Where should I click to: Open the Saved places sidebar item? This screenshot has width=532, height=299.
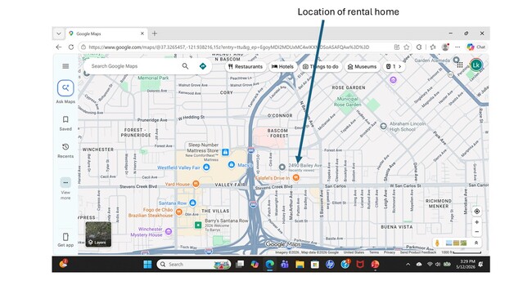coord(65,123)
